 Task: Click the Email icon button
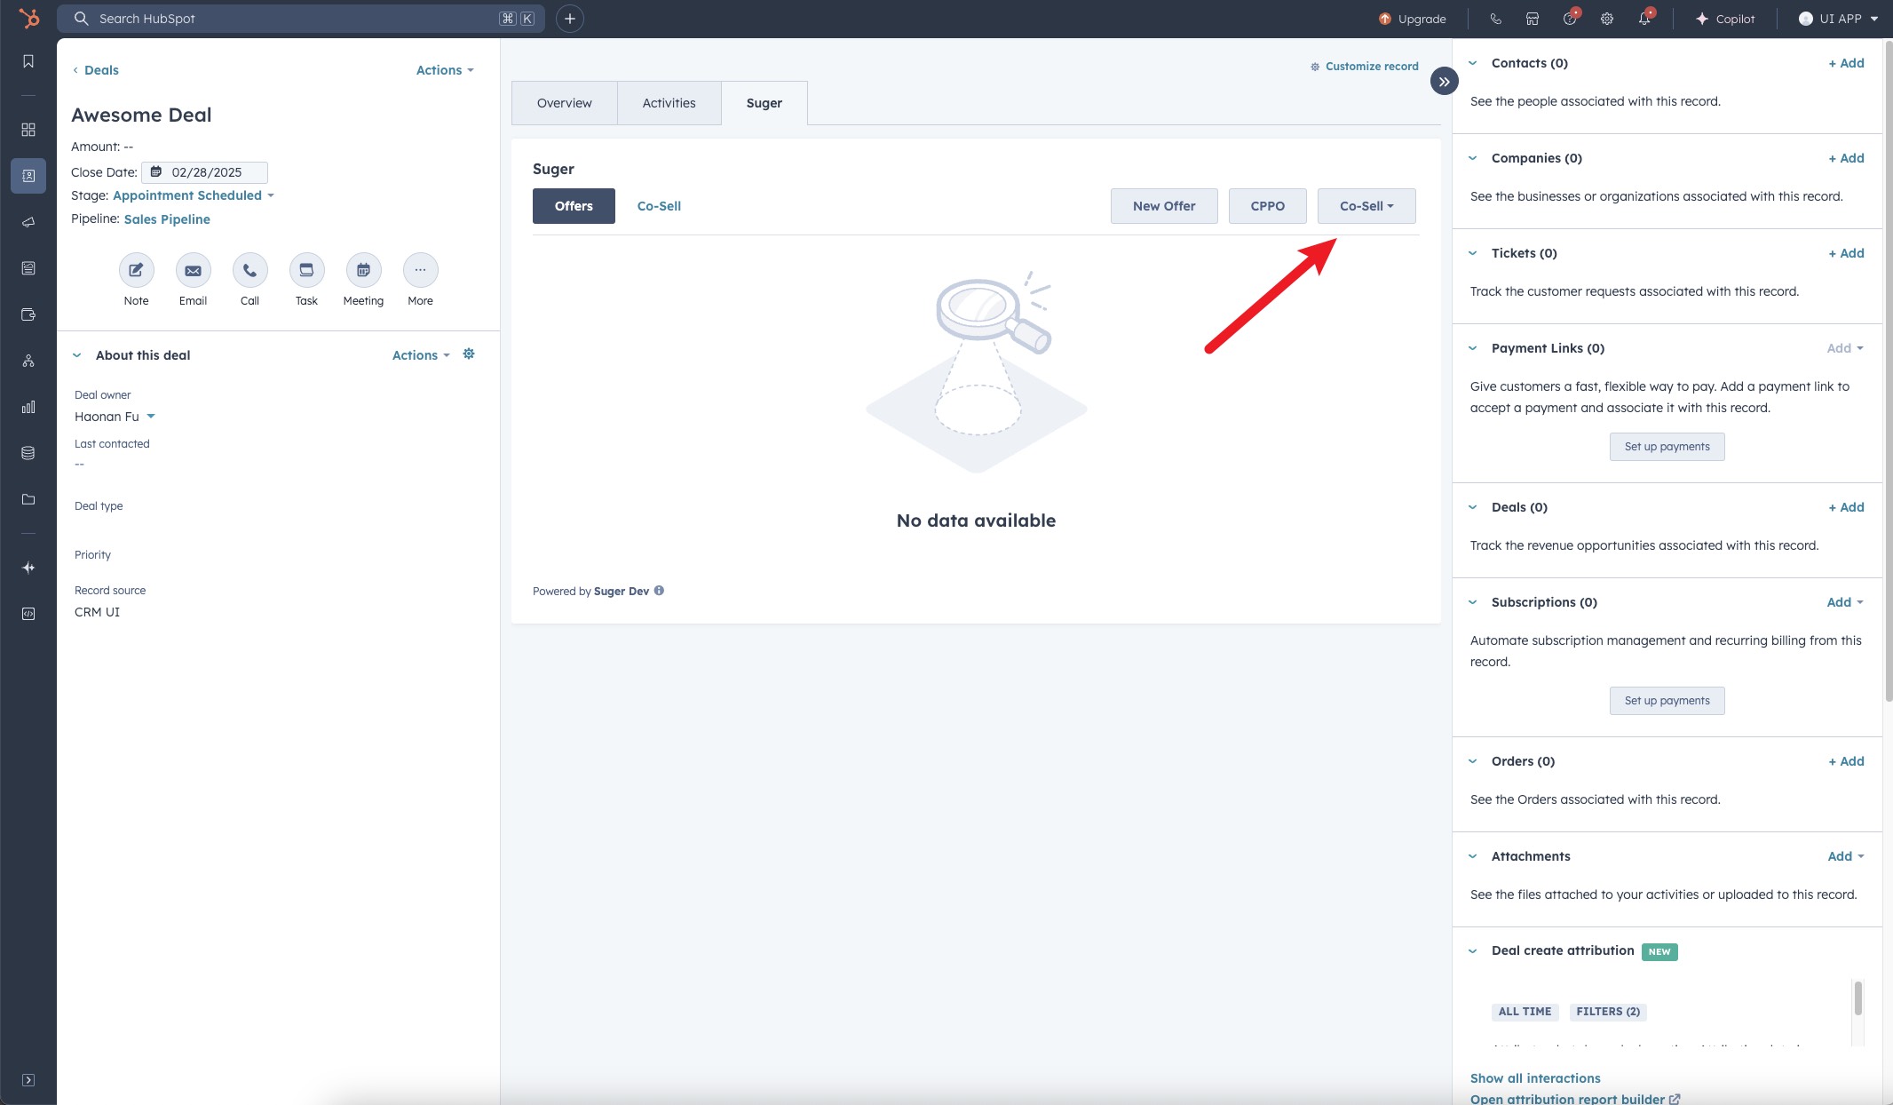[x=193, y=270]
